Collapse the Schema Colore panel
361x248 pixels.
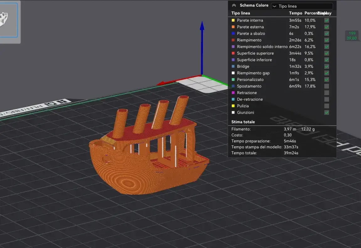click(x=234, y=5)
